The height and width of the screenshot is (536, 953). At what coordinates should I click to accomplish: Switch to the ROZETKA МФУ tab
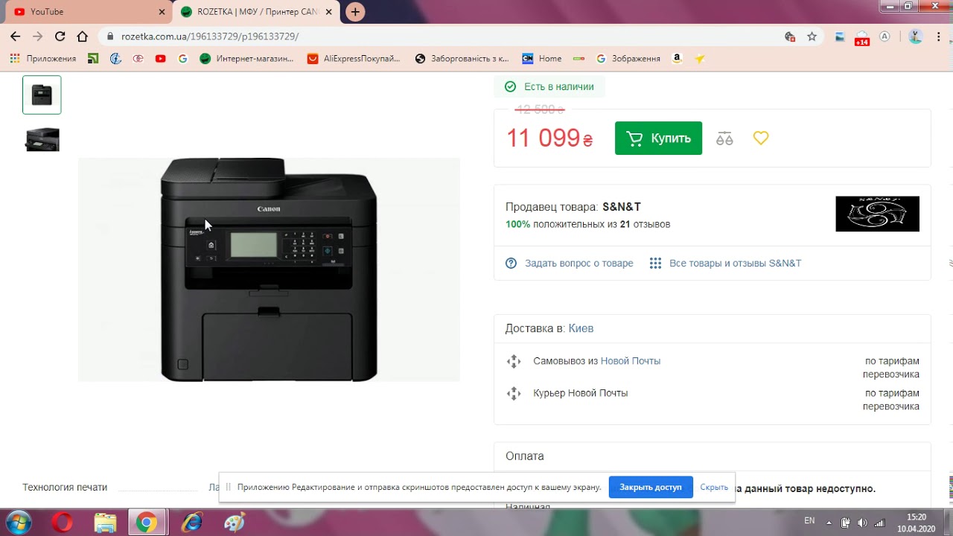click(257, 12)
